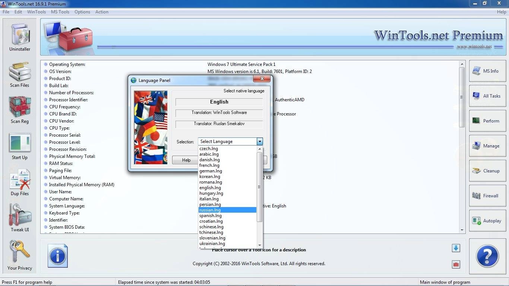Pick hungary.lng from the list
Screen dimensions: 509x286
(228, 193)
